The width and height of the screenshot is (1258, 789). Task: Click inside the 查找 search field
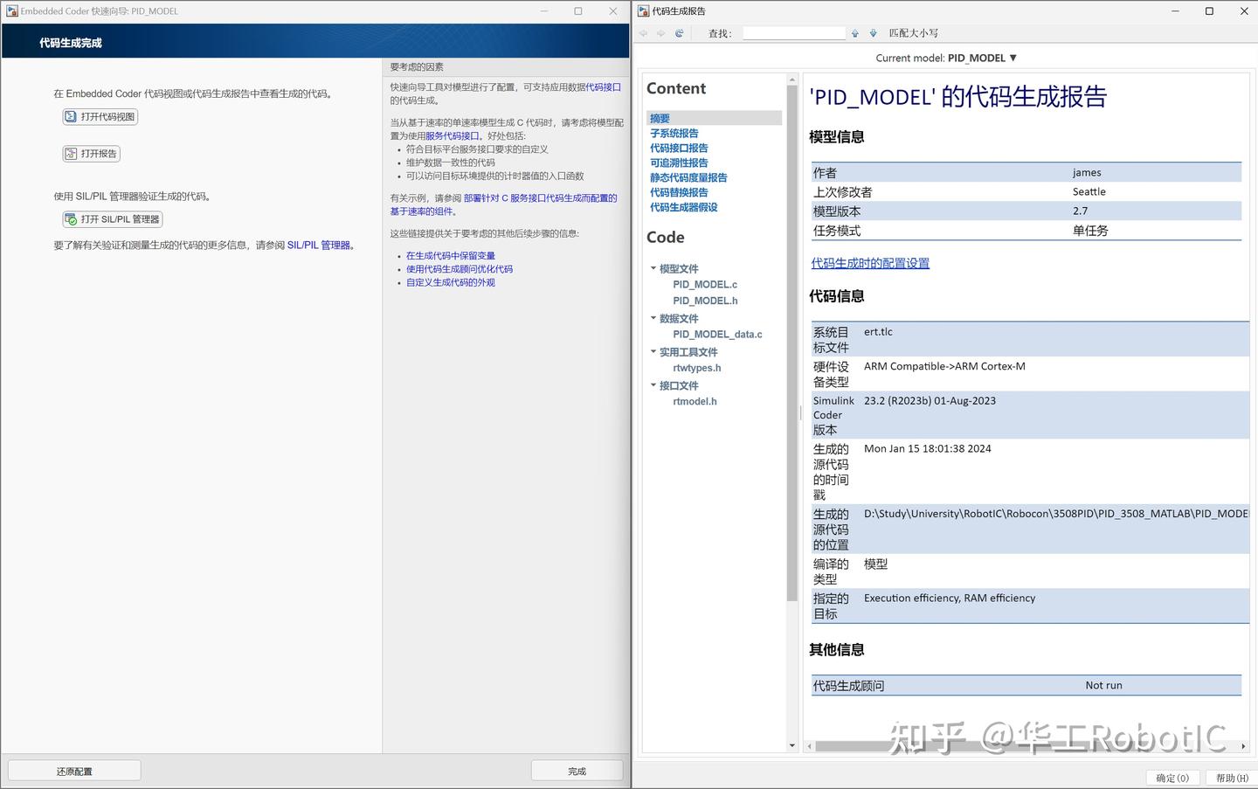tap(793, 32)
